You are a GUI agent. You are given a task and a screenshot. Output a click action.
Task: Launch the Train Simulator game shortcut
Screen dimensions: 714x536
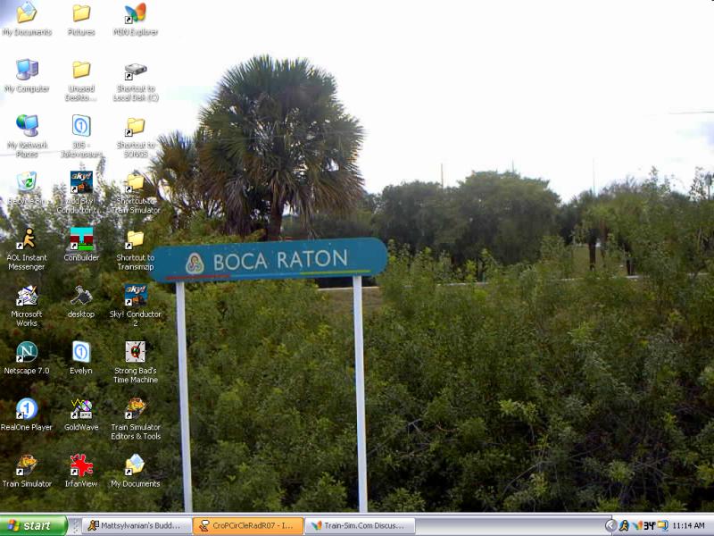(27, 471)
